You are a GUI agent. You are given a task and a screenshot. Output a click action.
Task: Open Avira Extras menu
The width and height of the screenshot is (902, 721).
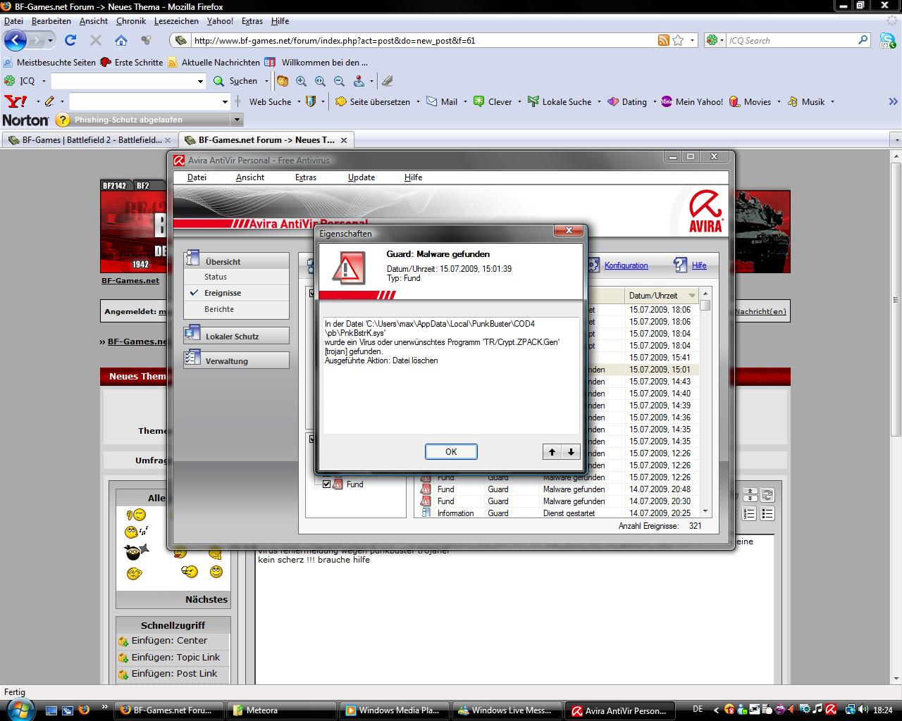click(x=306, y=177)
